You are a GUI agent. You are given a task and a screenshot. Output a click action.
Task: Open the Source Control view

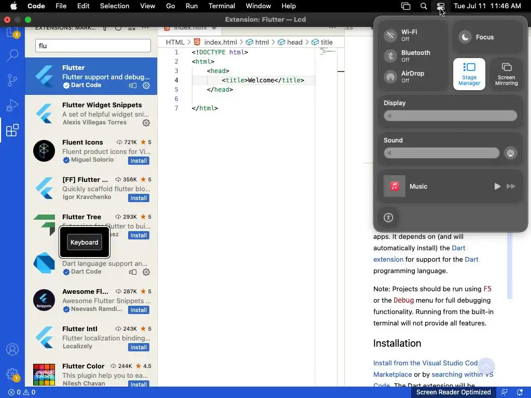tap(12, 80)
